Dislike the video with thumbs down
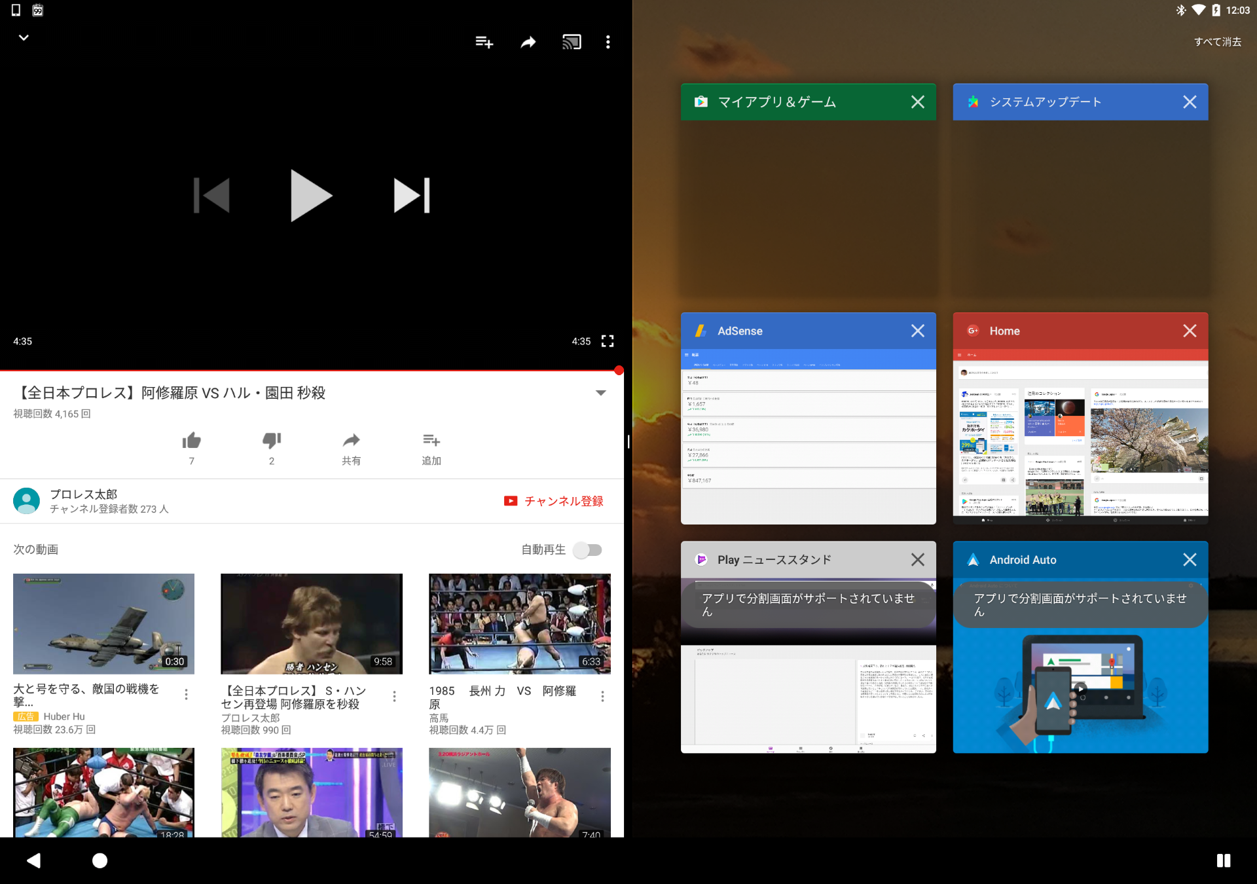 point(272,441)
